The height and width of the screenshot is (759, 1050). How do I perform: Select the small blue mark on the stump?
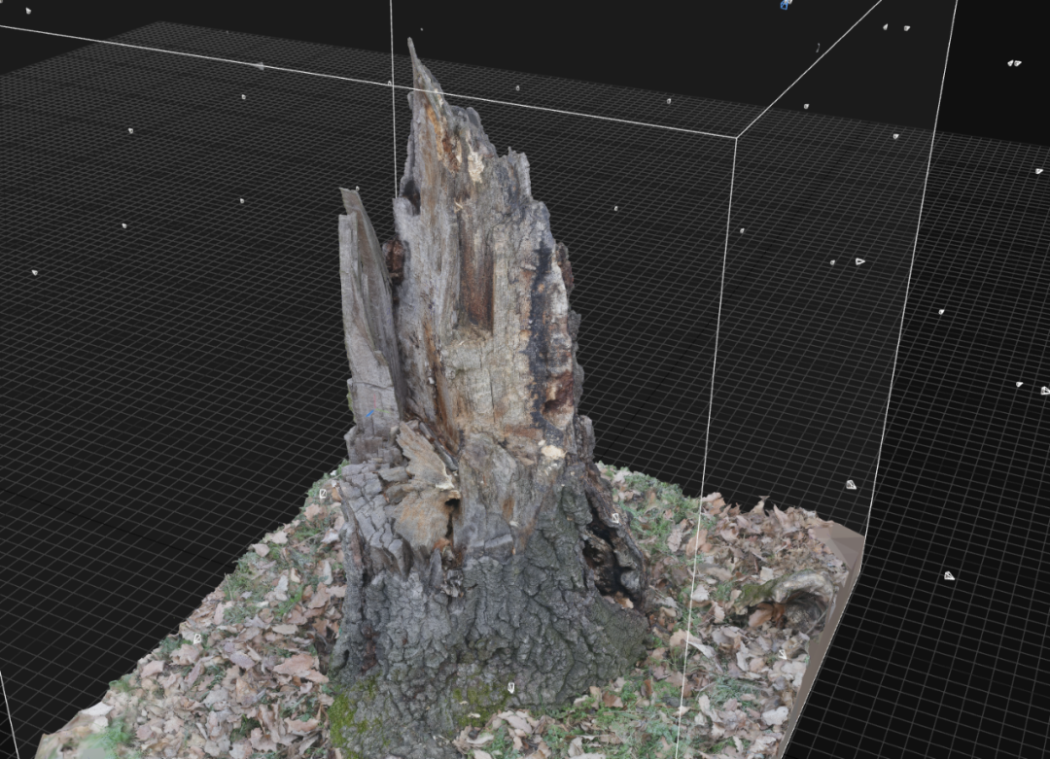369,414
